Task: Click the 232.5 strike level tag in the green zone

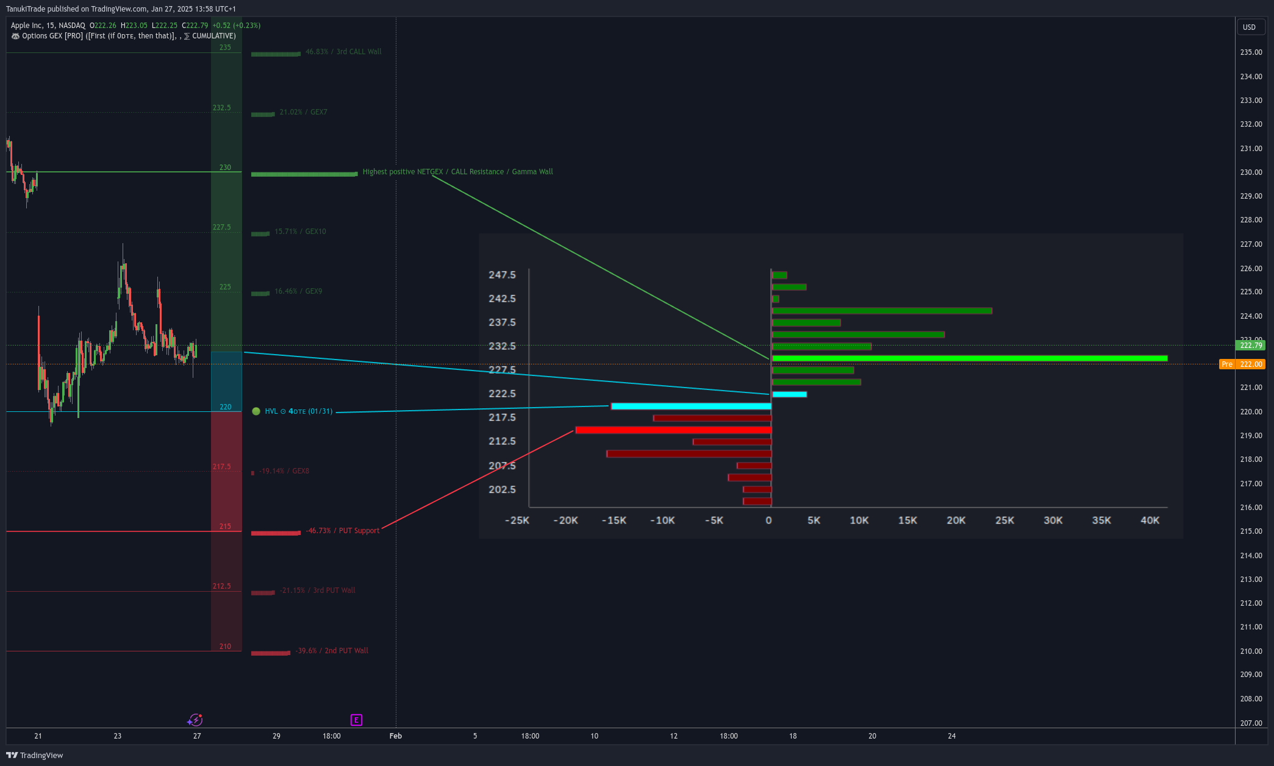Action: [221, 108]
